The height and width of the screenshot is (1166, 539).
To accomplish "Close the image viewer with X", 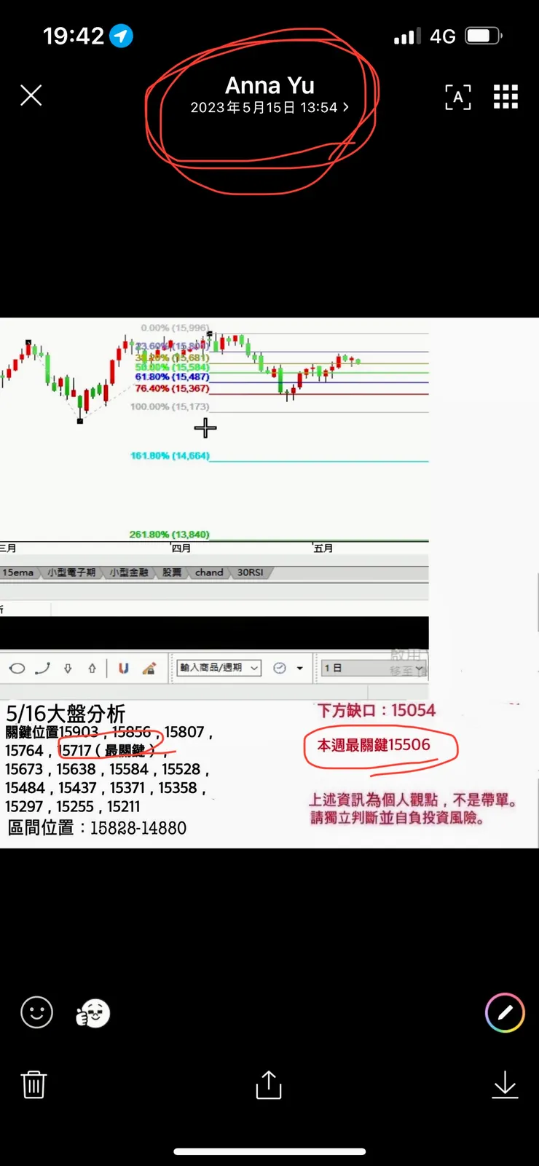I will coord(31,95).
